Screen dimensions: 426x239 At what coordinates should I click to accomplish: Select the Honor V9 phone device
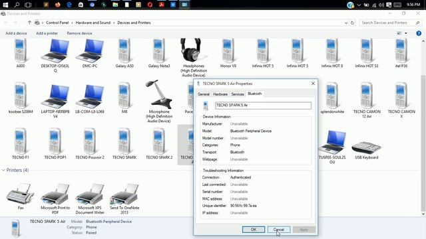point(228,53)
